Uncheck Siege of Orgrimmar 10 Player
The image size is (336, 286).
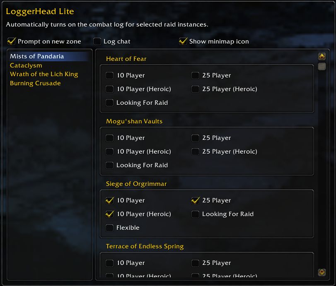[110, 201]
